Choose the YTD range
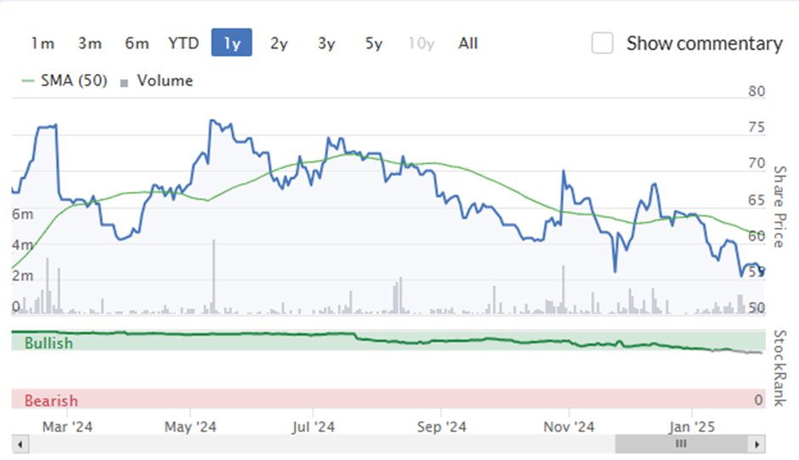 (184, 43)
